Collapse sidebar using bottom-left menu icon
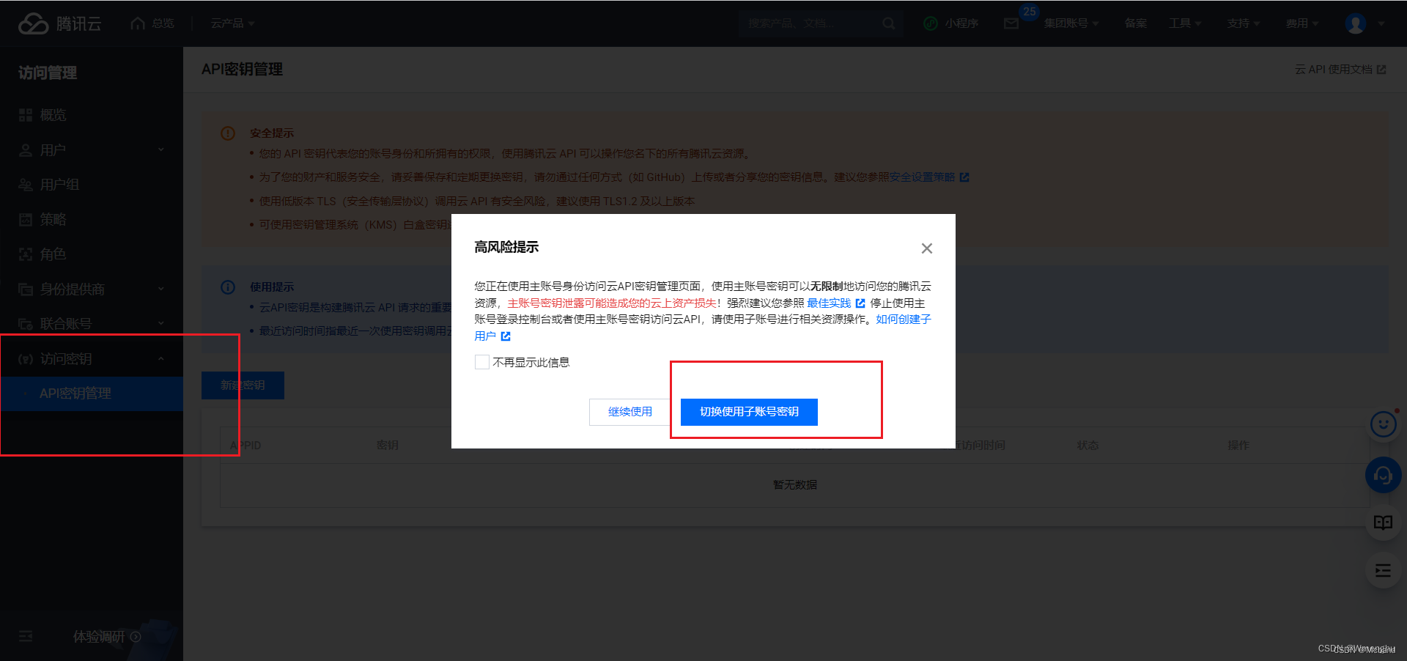Screen dimensions: 1407x661 tap(26, 636)
